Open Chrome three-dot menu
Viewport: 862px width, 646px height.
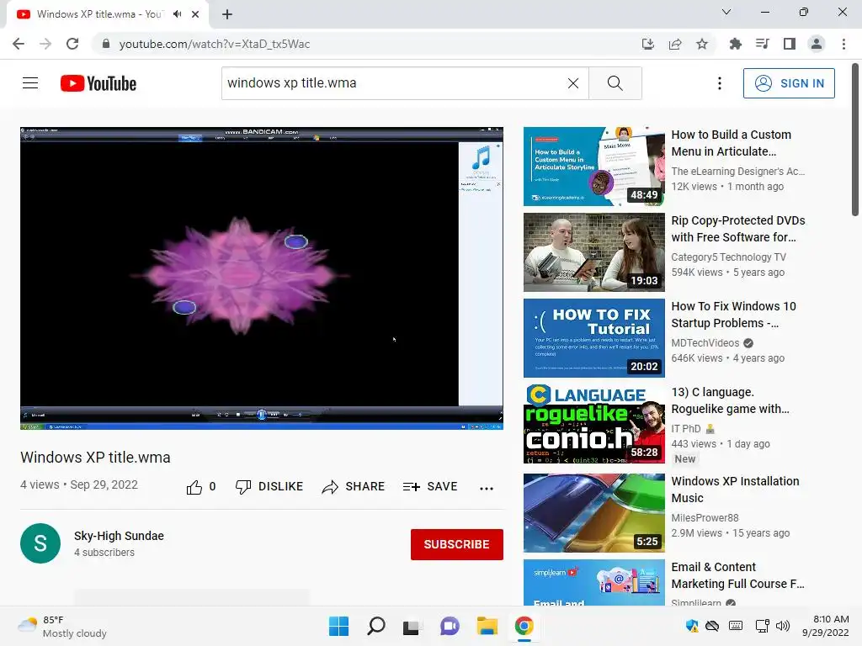point(843,44)
